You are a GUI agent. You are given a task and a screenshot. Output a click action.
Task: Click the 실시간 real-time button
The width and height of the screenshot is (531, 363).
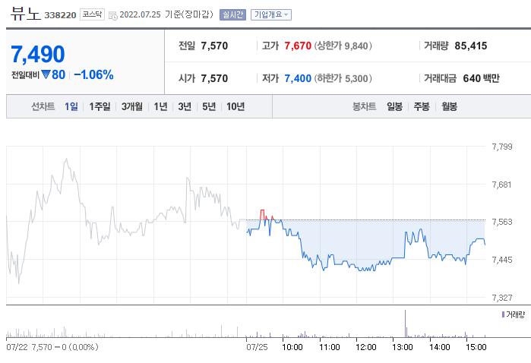click(232, 14)
